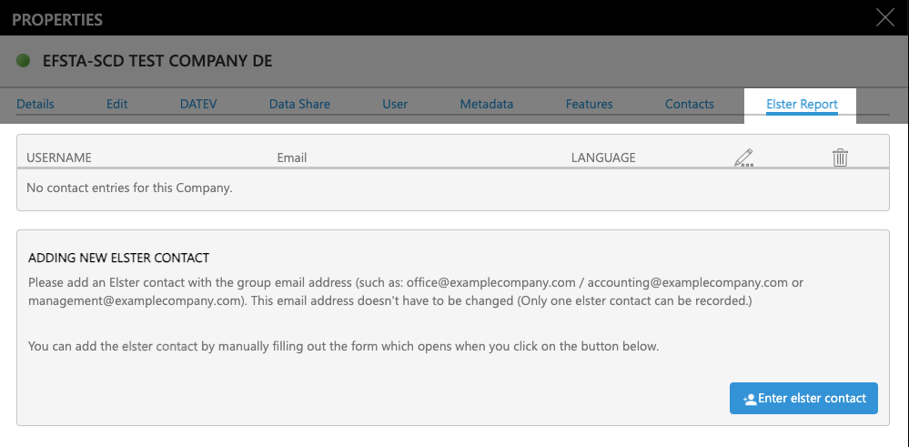Viewport: 909px width, 447px height.
Task: Click the green status dot beside company name
Action: [x=24, y=62]
